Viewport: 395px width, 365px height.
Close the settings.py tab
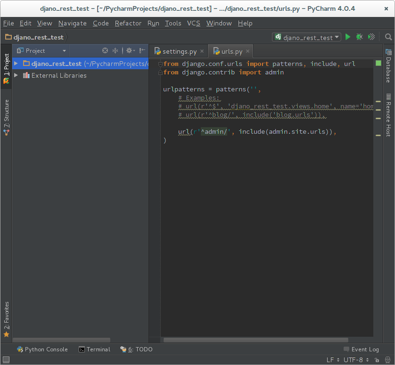point(202,51)
